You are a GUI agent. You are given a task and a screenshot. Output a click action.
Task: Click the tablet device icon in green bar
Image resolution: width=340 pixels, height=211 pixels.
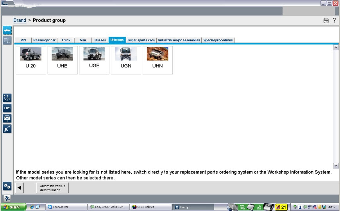[x=250, y=207]
